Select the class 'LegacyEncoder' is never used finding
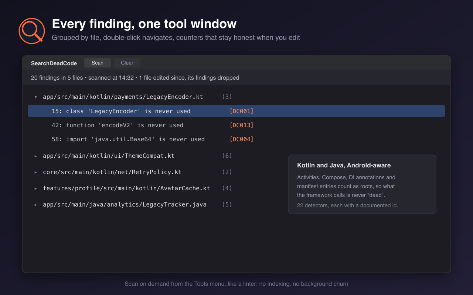The height and width of the screenshot is (295, 473). (x=236, y=111)
